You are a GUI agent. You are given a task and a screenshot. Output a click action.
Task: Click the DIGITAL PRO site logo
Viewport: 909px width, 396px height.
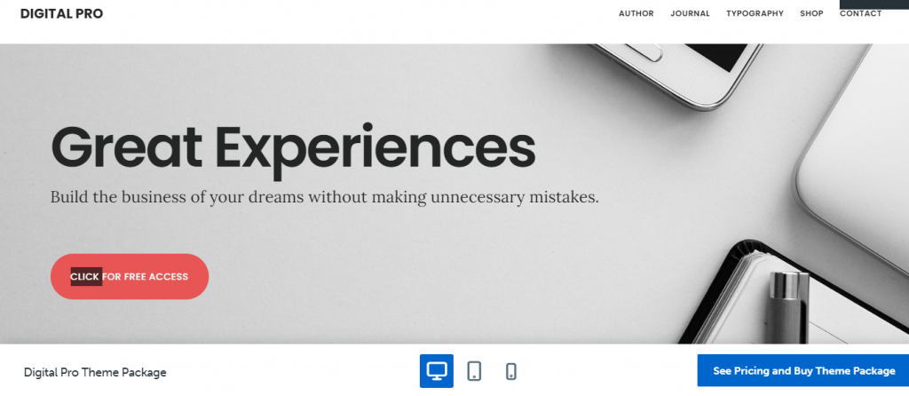coord(61,14)
